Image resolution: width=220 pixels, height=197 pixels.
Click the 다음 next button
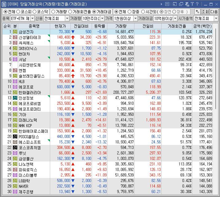pos(214,12)
